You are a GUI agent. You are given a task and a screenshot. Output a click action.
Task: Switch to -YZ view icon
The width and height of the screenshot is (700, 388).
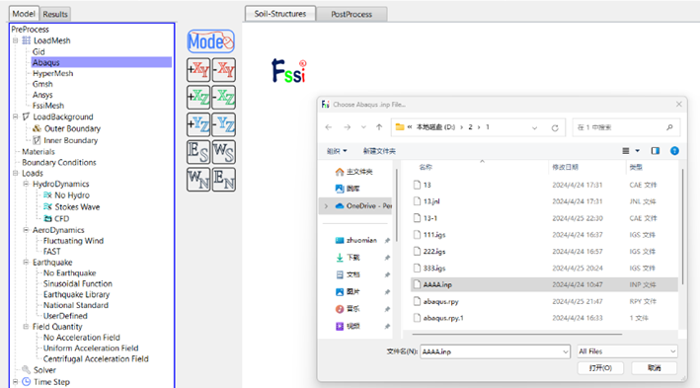tap(224, 124)
